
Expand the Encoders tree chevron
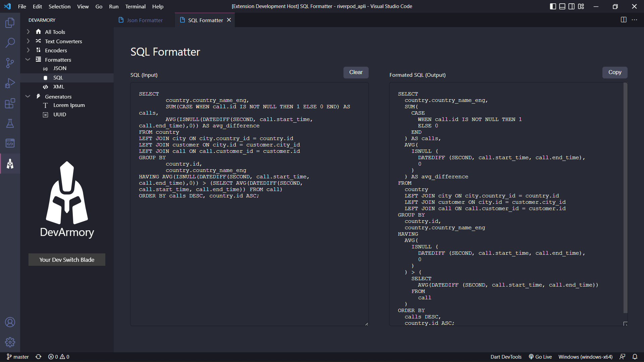[28, 50]
